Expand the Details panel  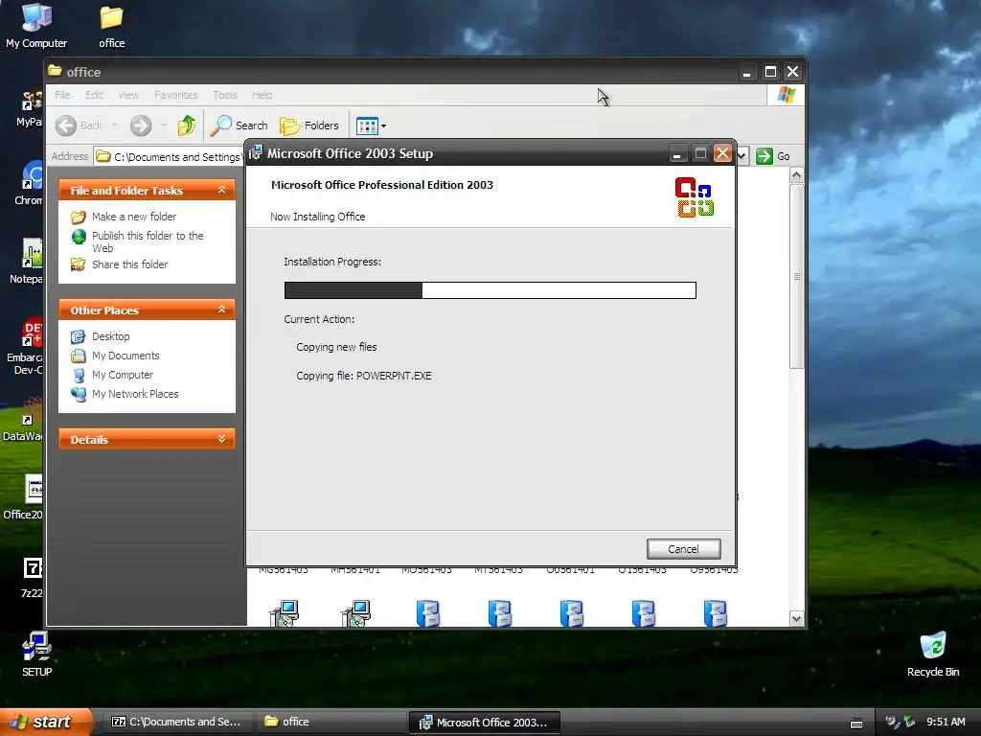(x=221, y=439)
